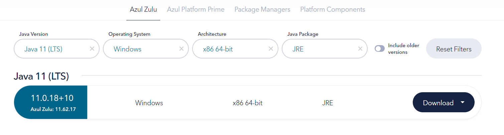Toggle Include older versions switch
The image size is (504, 135).
pos(380,49)
